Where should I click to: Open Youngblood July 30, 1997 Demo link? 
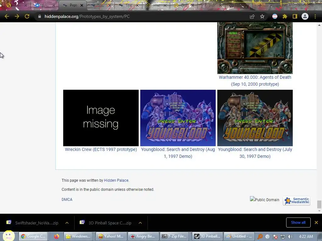[x=255, y=153]
